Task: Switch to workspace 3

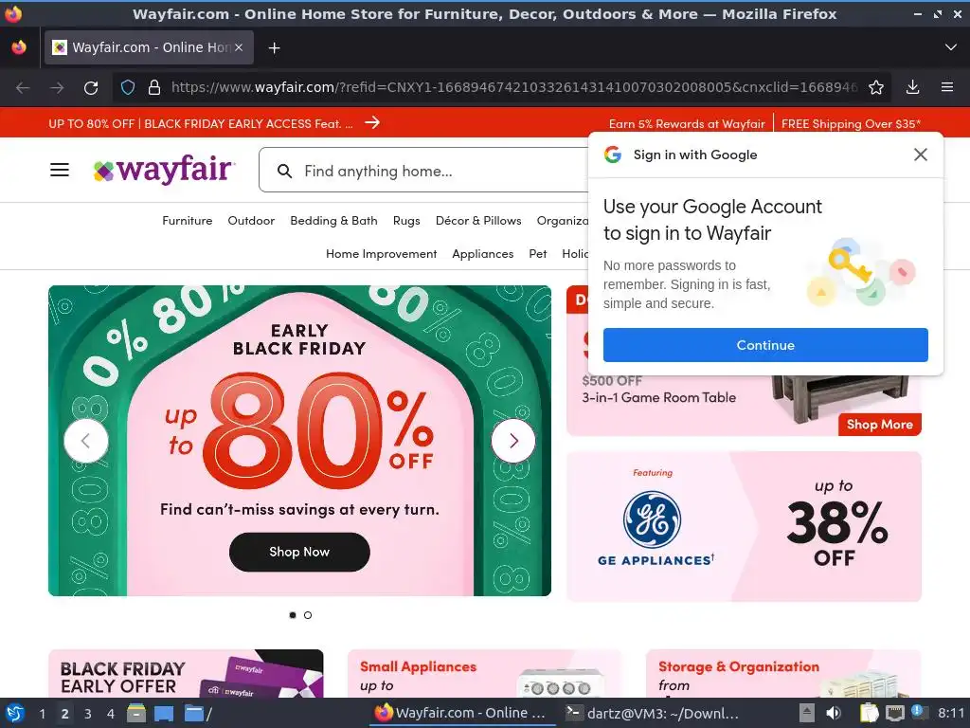Action: pos(88,714)
